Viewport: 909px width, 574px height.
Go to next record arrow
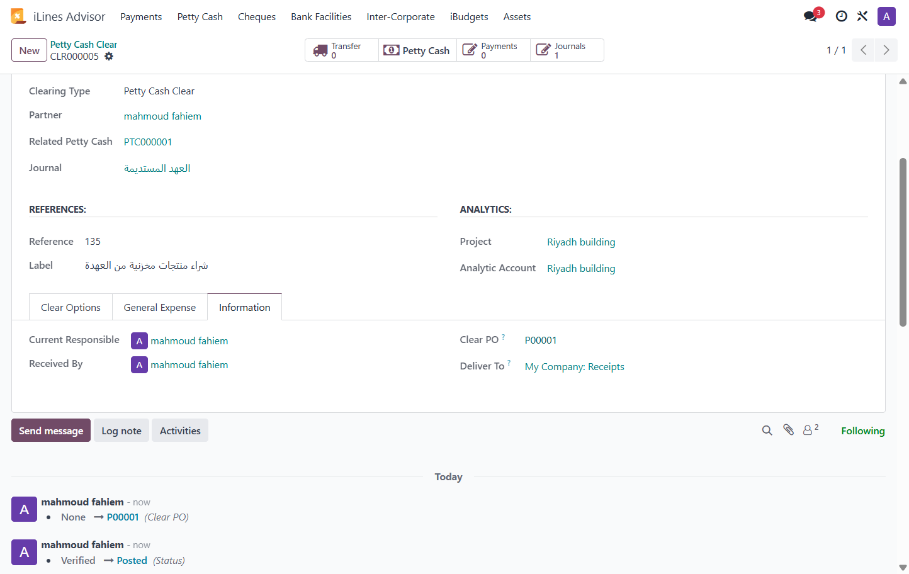(886, 50)
